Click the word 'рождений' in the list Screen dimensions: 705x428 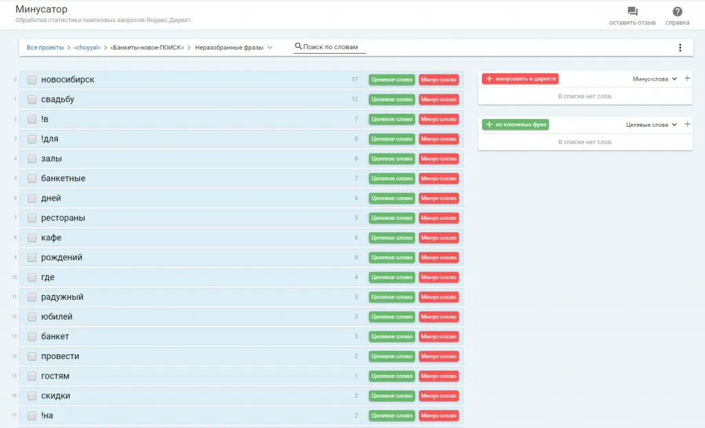click(61, 258)
